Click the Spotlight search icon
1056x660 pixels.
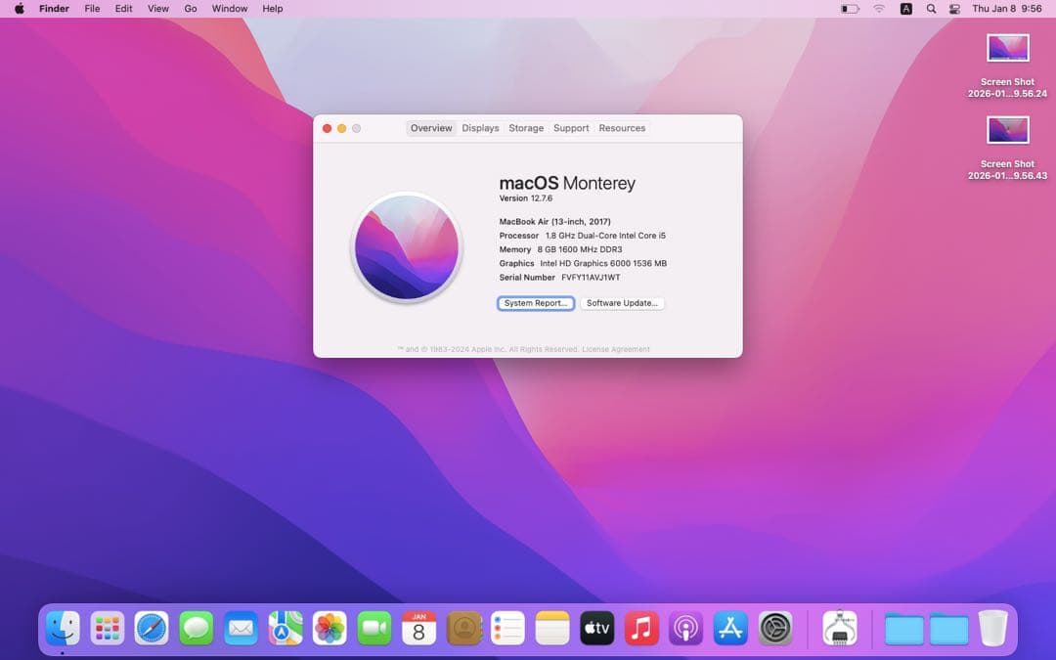[930, 9]
